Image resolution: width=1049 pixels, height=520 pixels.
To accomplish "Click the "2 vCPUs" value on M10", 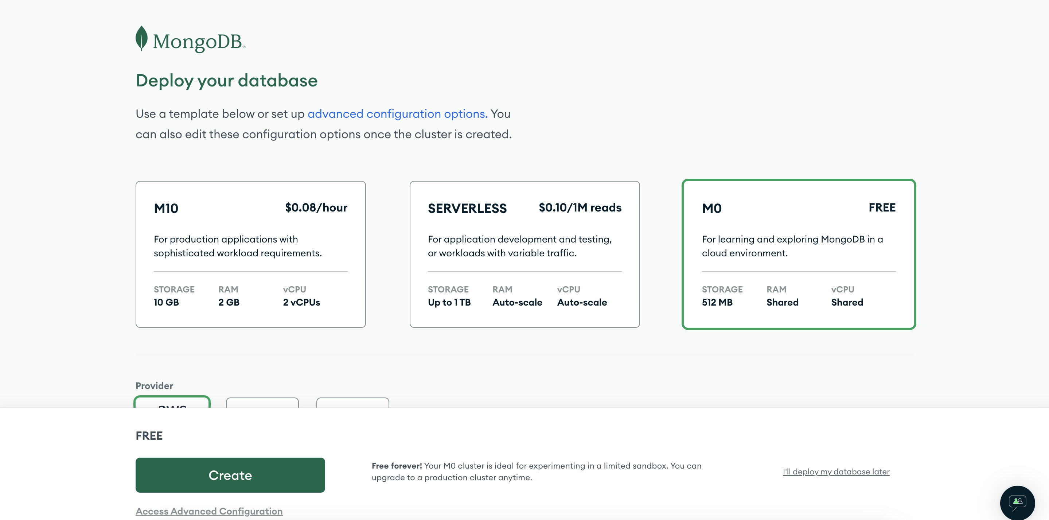I will pyautogui.click(x=301, y=302).
